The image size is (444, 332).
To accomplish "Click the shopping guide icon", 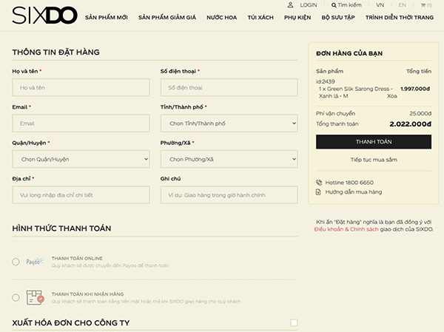I will (319, 192).
